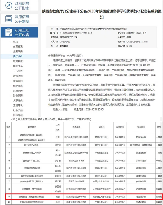Screen dimensions: 163x205
Task: Open 社会公益 in the sidebar
Action: pos(18,110)
